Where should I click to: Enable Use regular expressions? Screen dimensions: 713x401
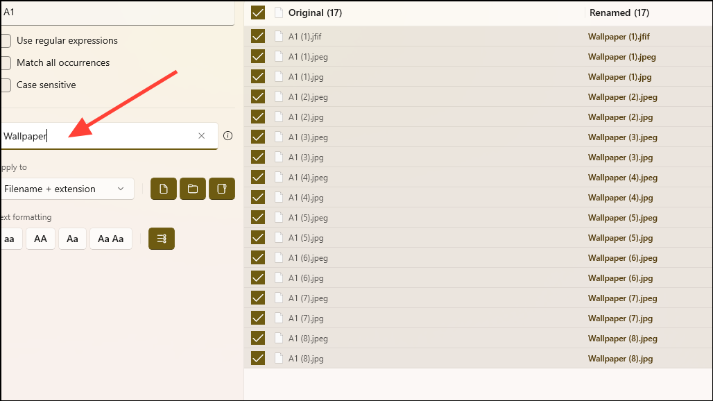click(5, 40)
